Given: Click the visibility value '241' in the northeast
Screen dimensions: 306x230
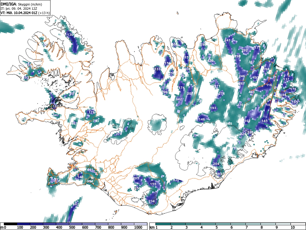Looking at the screenshot, I should (227, 40).
